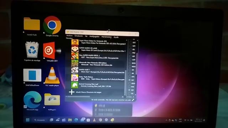Launch VirtualDJ 2021 from the desktop

point(52,50)
